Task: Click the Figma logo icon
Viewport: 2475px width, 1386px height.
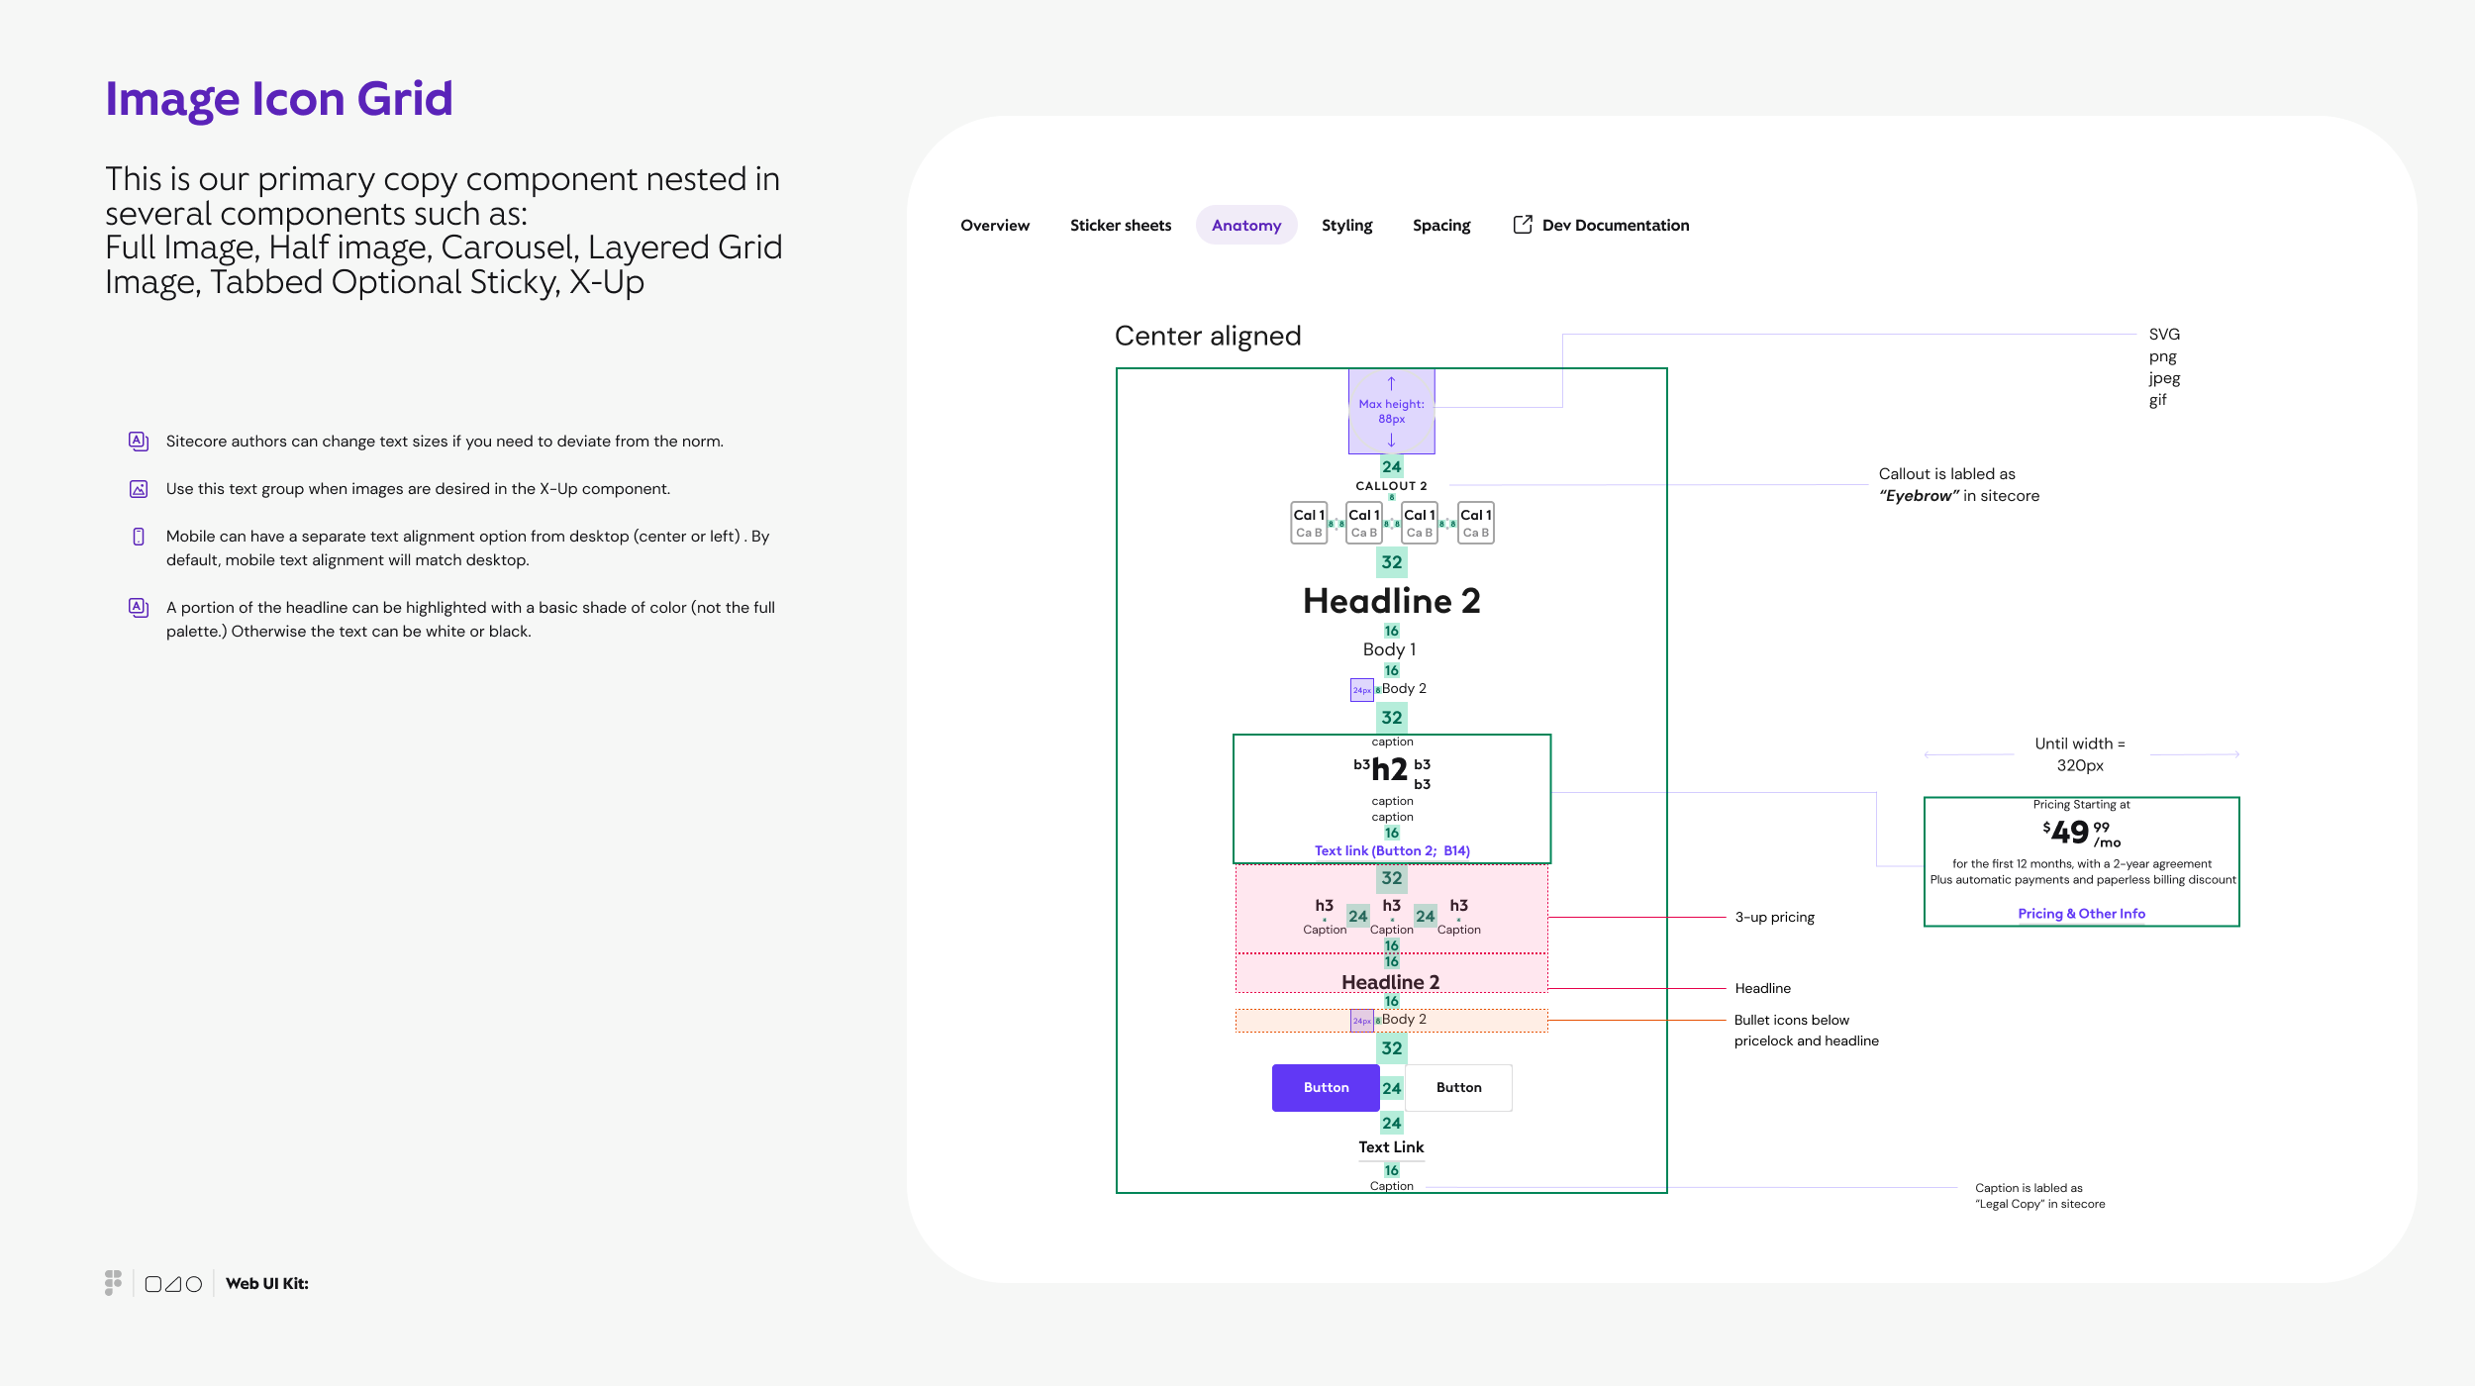Action: point(113,1283)
